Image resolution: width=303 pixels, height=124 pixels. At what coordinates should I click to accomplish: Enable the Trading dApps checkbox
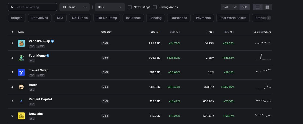click(155, 7)
